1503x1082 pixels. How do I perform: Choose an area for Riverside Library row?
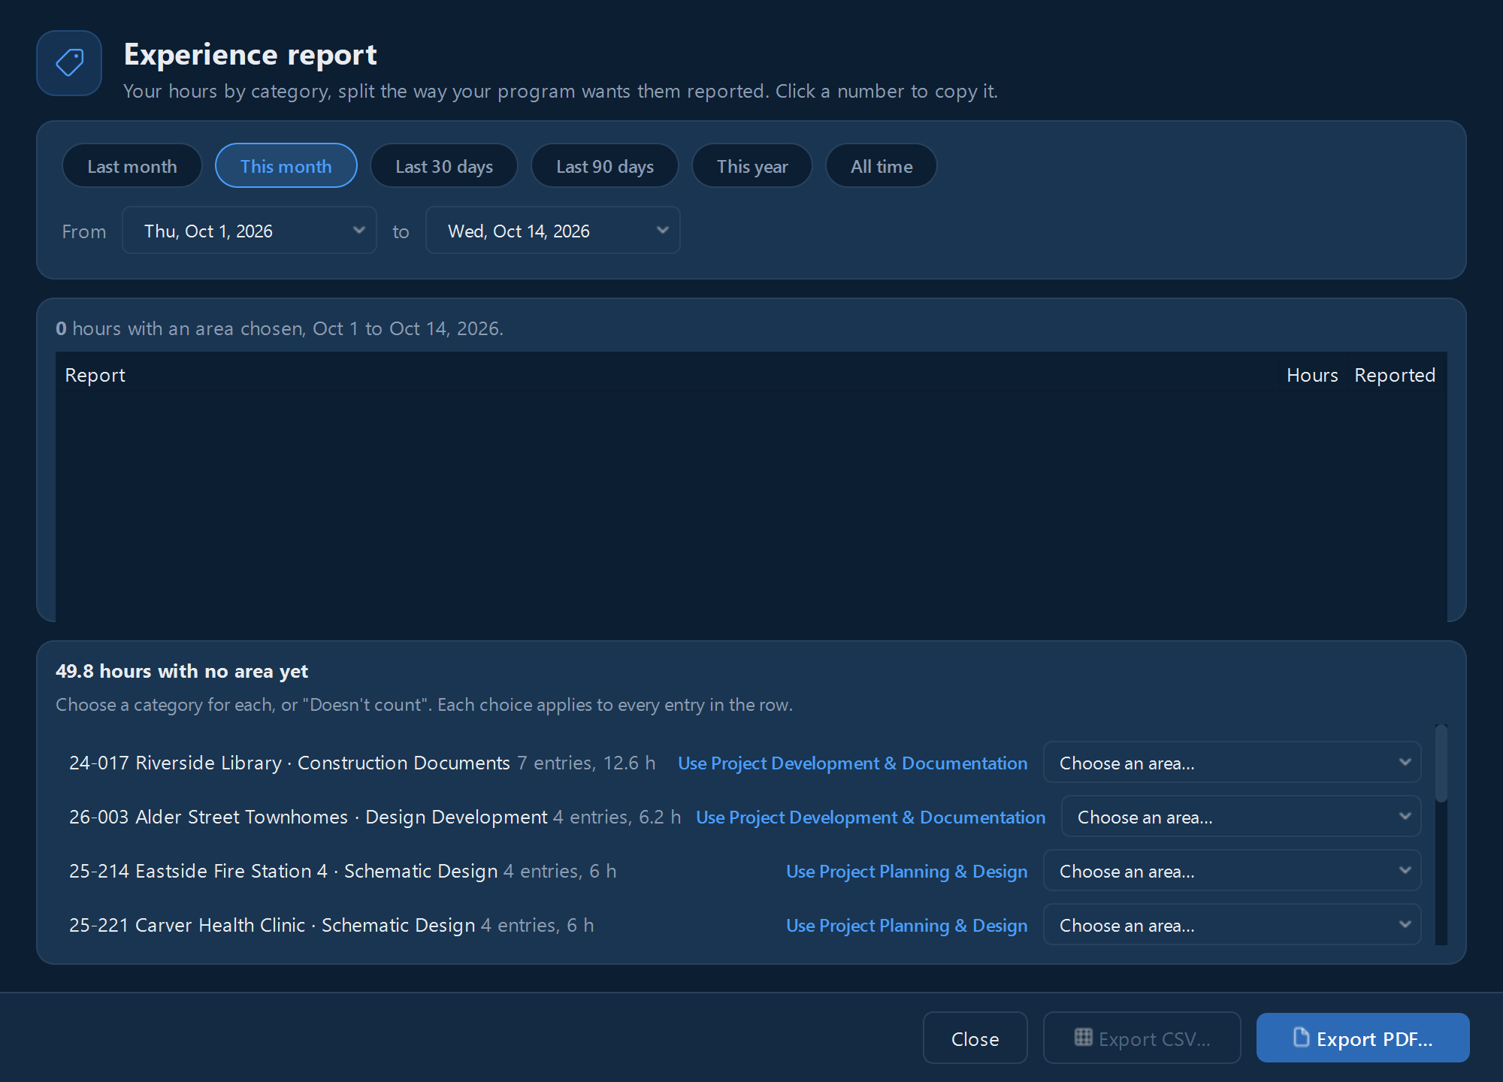(x=1232, y=763)
